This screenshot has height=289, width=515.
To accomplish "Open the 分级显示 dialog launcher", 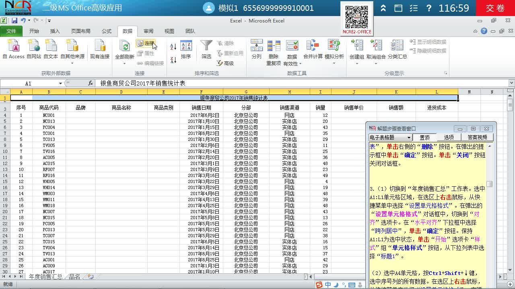I will click(445, 73).
